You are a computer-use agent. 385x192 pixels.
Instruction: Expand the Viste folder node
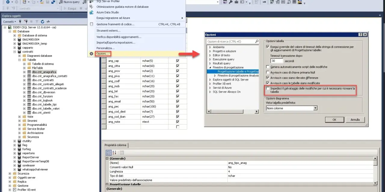click(x=20, y=117)
